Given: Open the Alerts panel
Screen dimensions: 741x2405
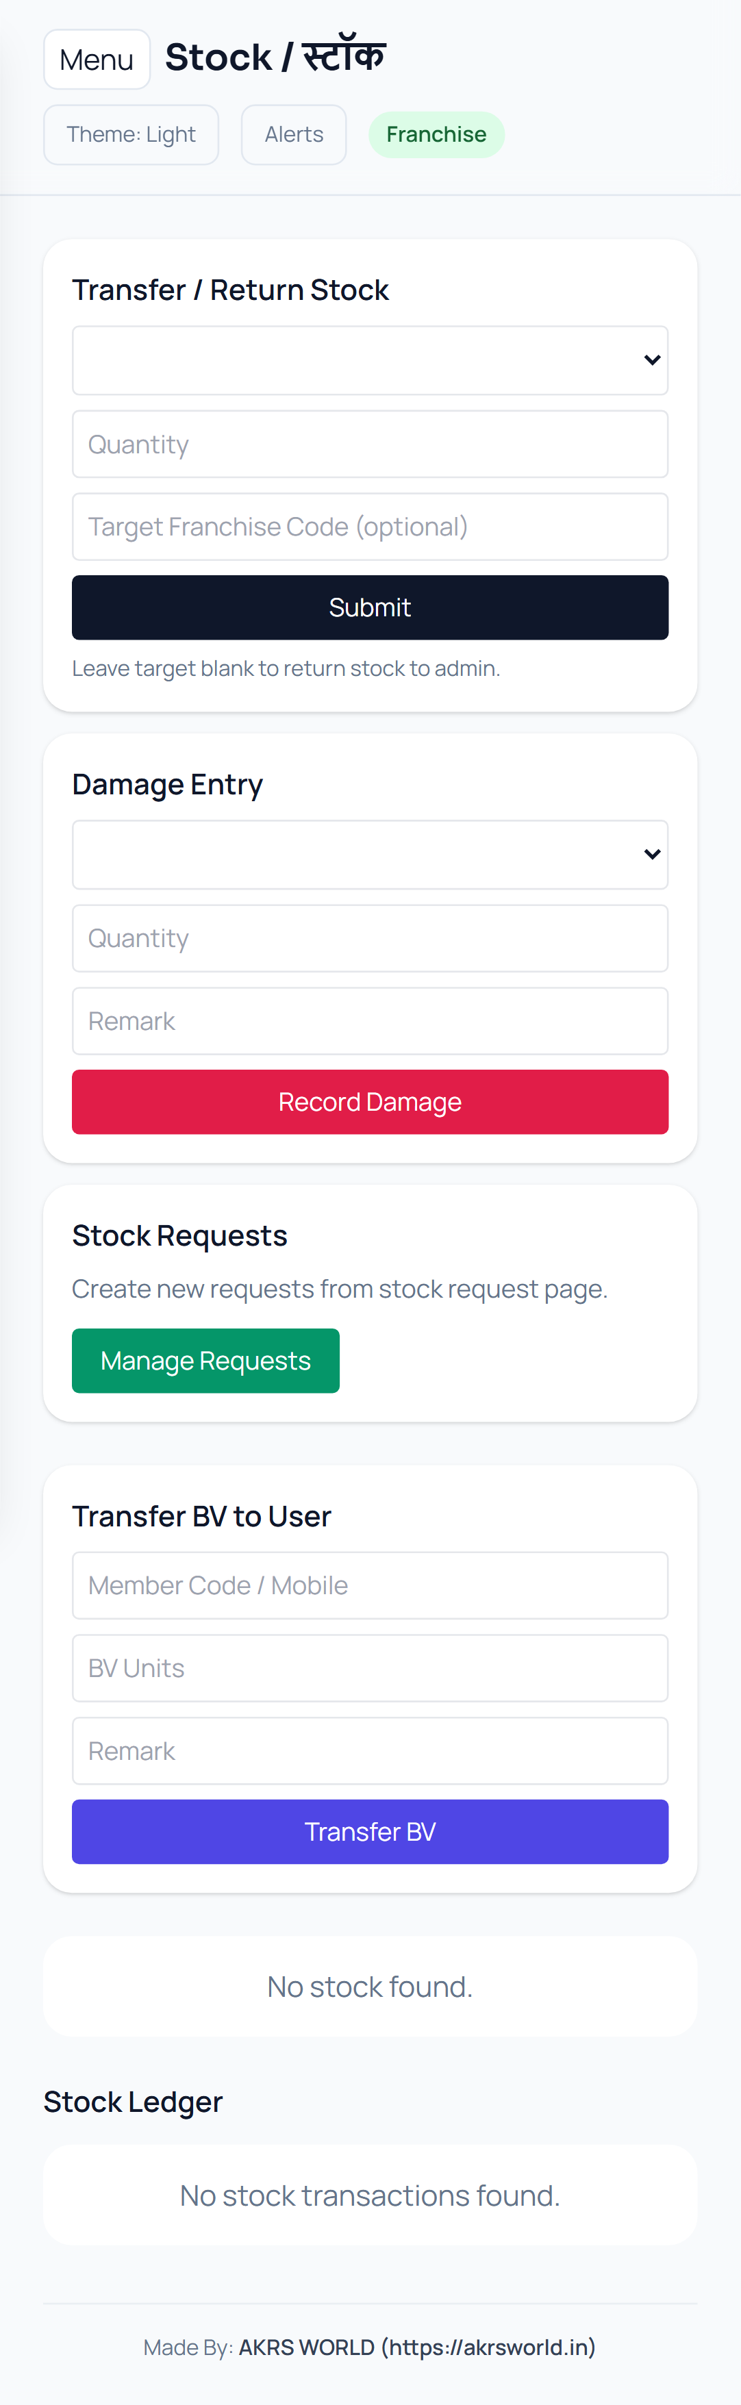Looking at the screenshot, I should 294,134.
